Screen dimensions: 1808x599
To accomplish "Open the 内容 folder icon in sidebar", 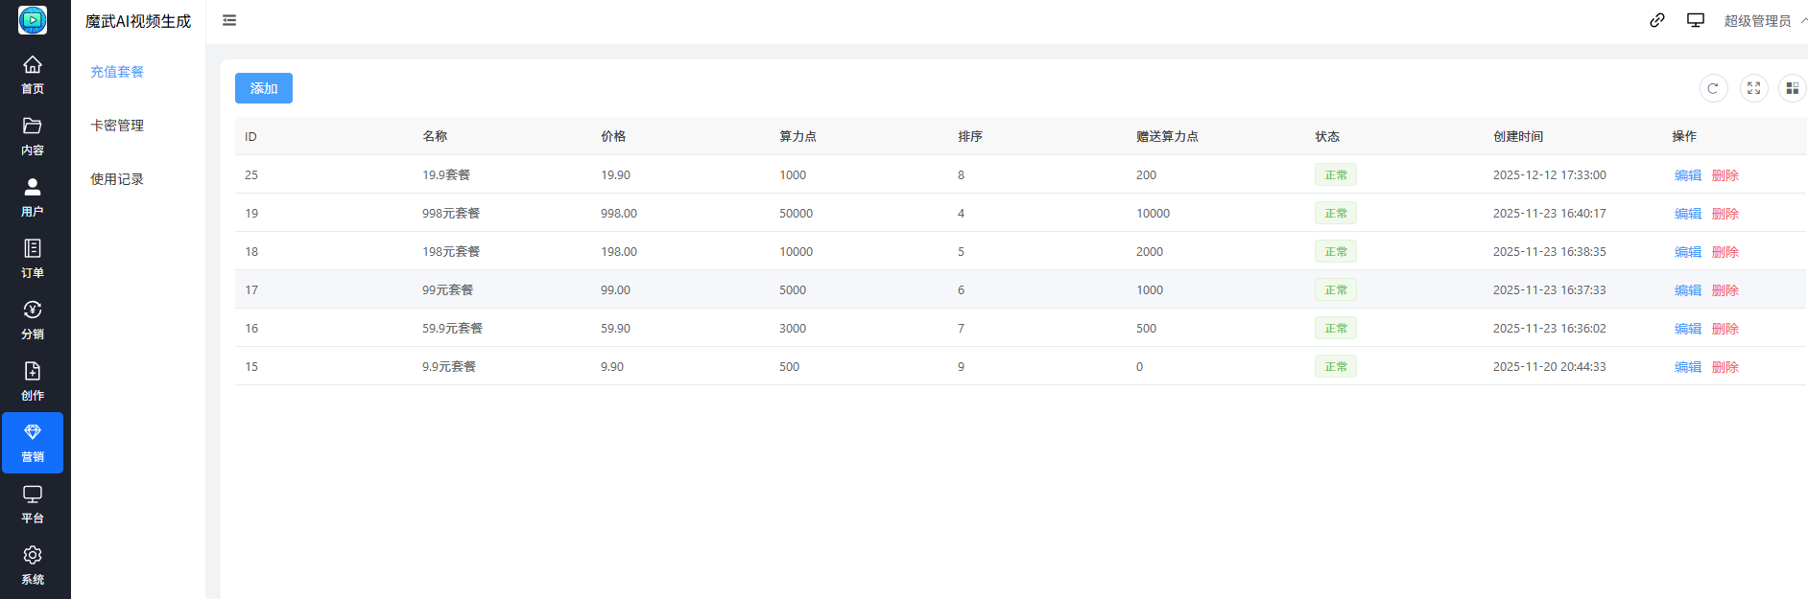I will tap(33, 127).
